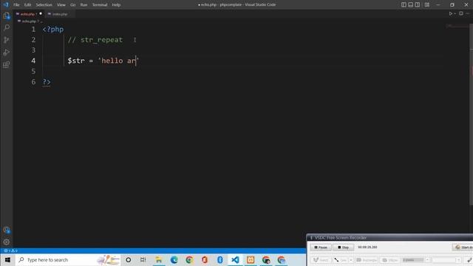Switch to the index.php editor tab
Image resolution: width=473 pixels, height=266 pixels.
pos(60,14)
